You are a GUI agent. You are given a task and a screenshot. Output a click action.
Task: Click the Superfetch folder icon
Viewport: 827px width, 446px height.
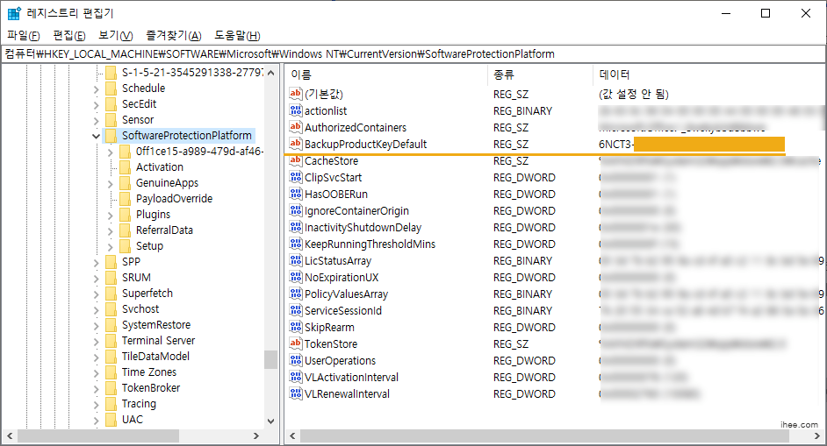[x=111, y=294]
